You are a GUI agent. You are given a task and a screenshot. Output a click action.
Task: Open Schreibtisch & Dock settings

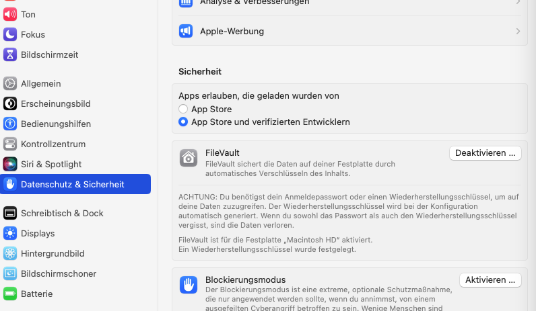[62, 214]
